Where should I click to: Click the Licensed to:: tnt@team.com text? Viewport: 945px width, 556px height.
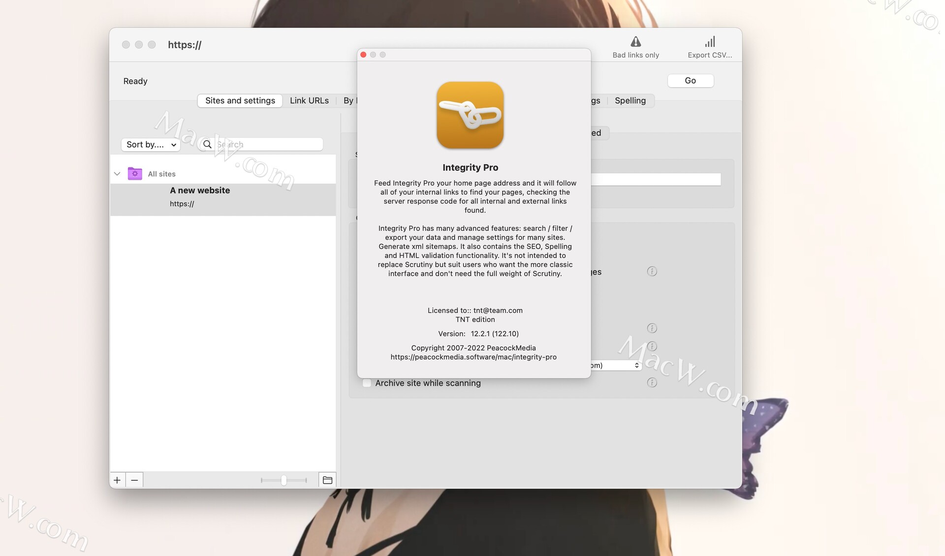click(475, 310)
